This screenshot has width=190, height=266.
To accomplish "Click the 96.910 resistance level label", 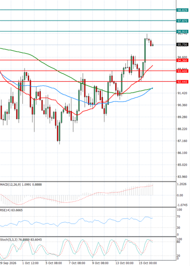I will tap(182, 32).
